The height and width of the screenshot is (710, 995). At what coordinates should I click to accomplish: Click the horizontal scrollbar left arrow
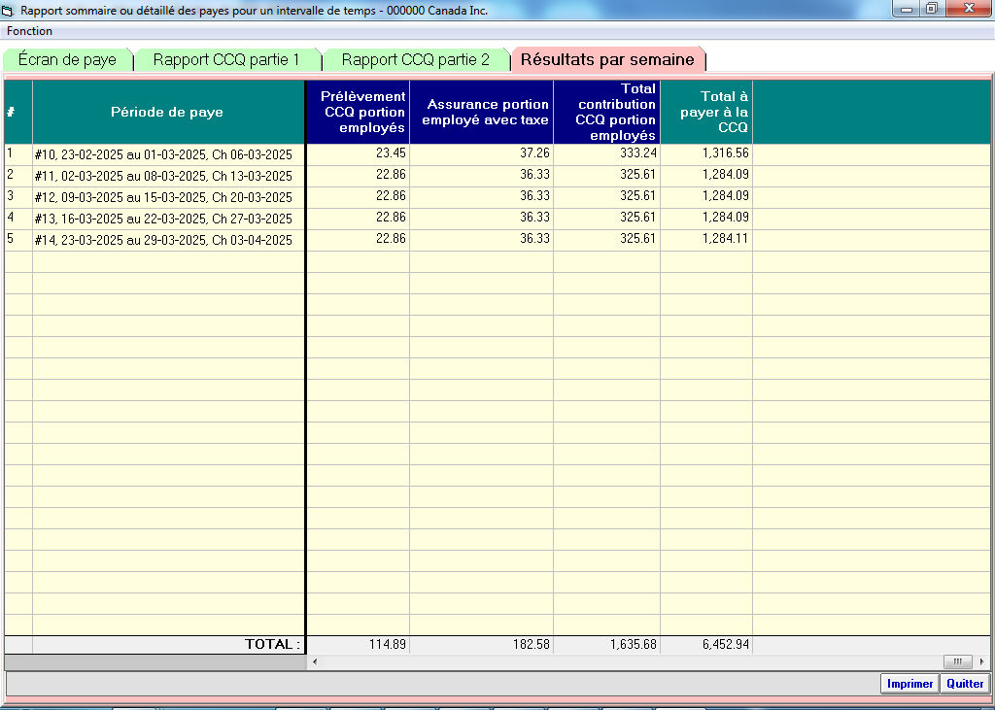pyautogui.click(x=313, y=661)
